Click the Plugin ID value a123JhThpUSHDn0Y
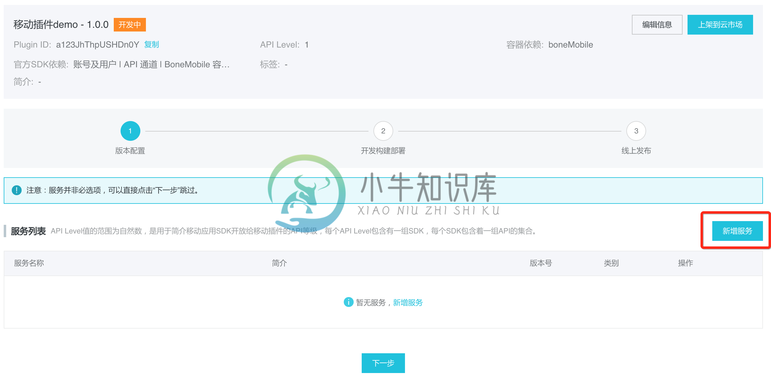Viewport: 771px width, 386px height. point(97,45)
